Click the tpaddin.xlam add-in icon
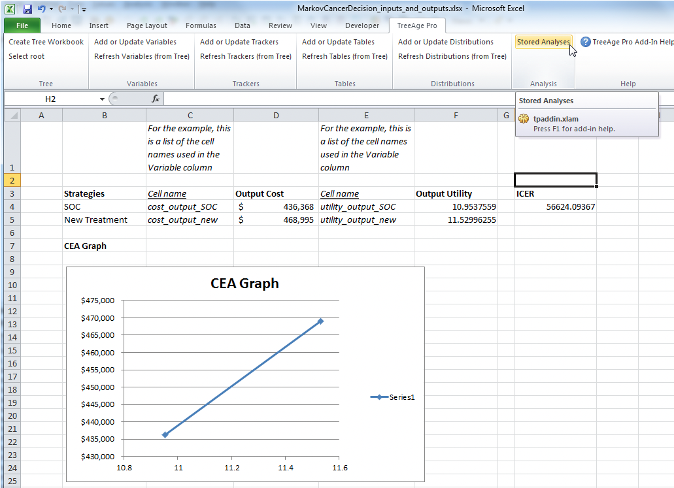The width and height of the screenshot is (674, 488). click(x=523, y=119)
